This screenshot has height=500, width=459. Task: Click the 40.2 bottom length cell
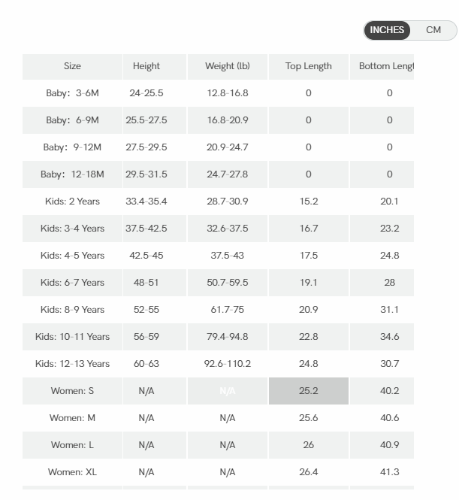point(389,391)
